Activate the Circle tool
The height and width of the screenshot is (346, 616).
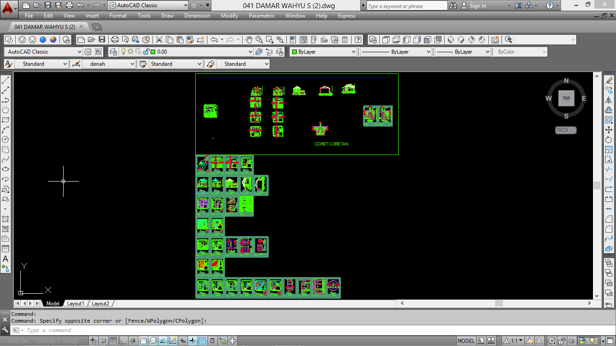[x=6, y=140]
